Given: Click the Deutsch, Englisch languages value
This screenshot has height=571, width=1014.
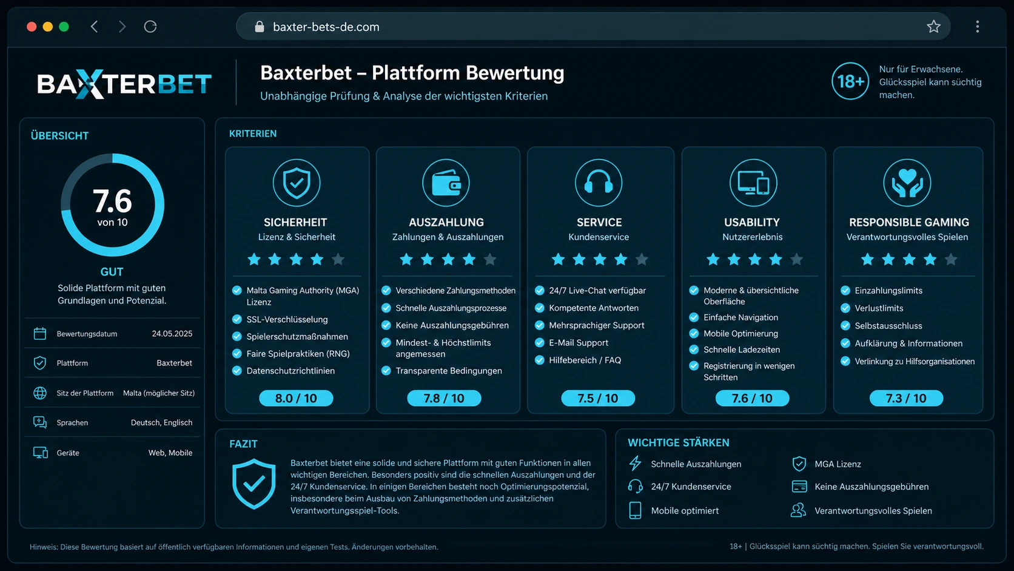Looking at the screenshot, I should (x=162, y=422).
